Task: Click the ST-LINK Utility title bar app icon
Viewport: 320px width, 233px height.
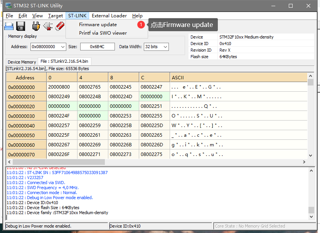Action: [x=8, y=5]
